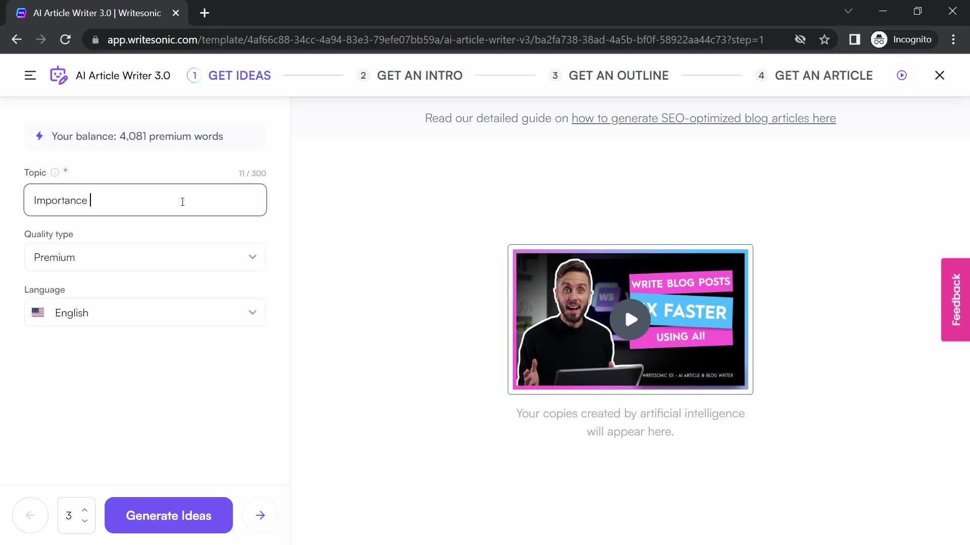Click the replay/tutorial icon in top bar

(903, 75)
